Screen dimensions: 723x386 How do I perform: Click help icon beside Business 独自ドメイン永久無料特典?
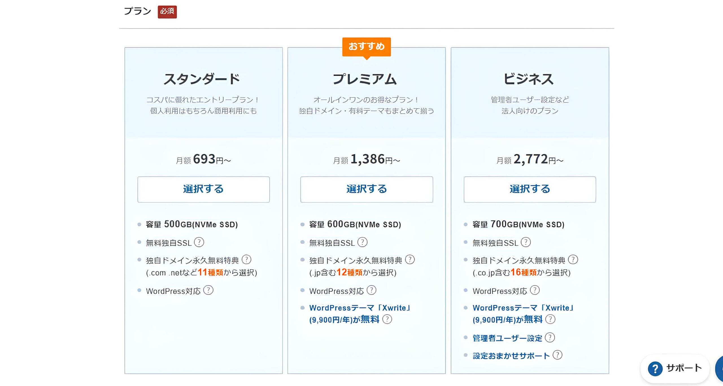pos(573,259)
